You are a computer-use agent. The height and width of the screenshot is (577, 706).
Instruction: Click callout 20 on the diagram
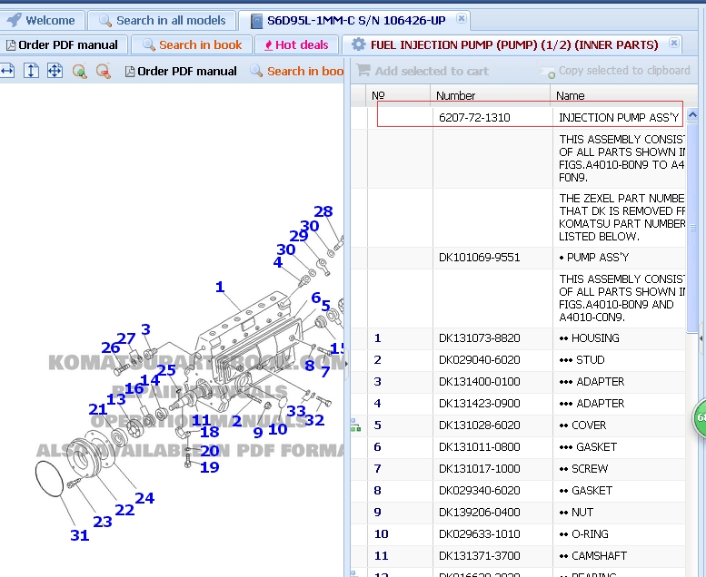pos(210,451)
